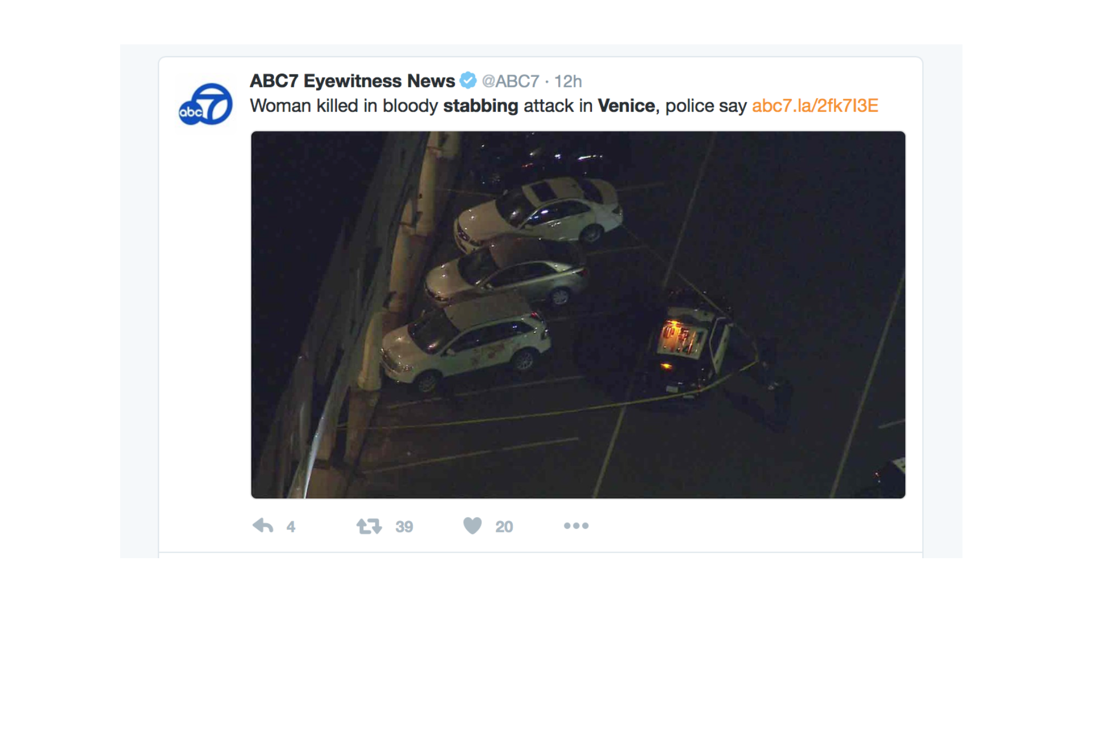Like the tweet with heart icon
The width and height of the screenshot is (1104, 748).
coord(472,526)
